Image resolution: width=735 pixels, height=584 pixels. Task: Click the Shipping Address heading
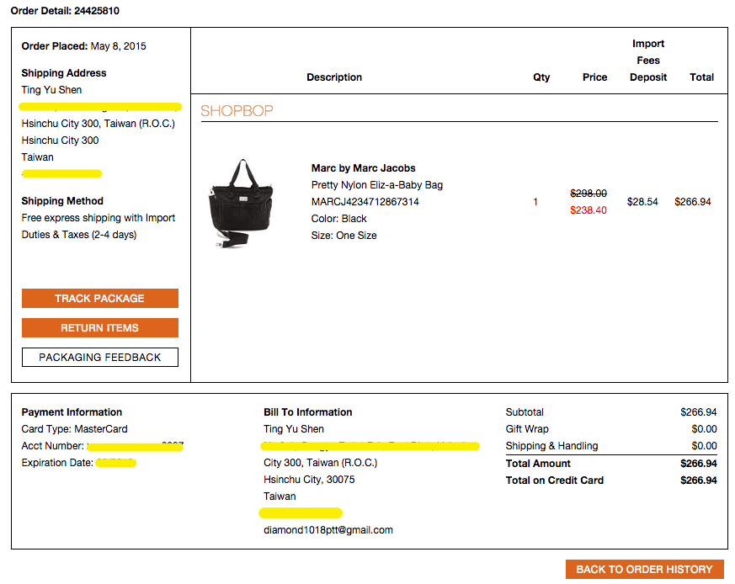64,73
